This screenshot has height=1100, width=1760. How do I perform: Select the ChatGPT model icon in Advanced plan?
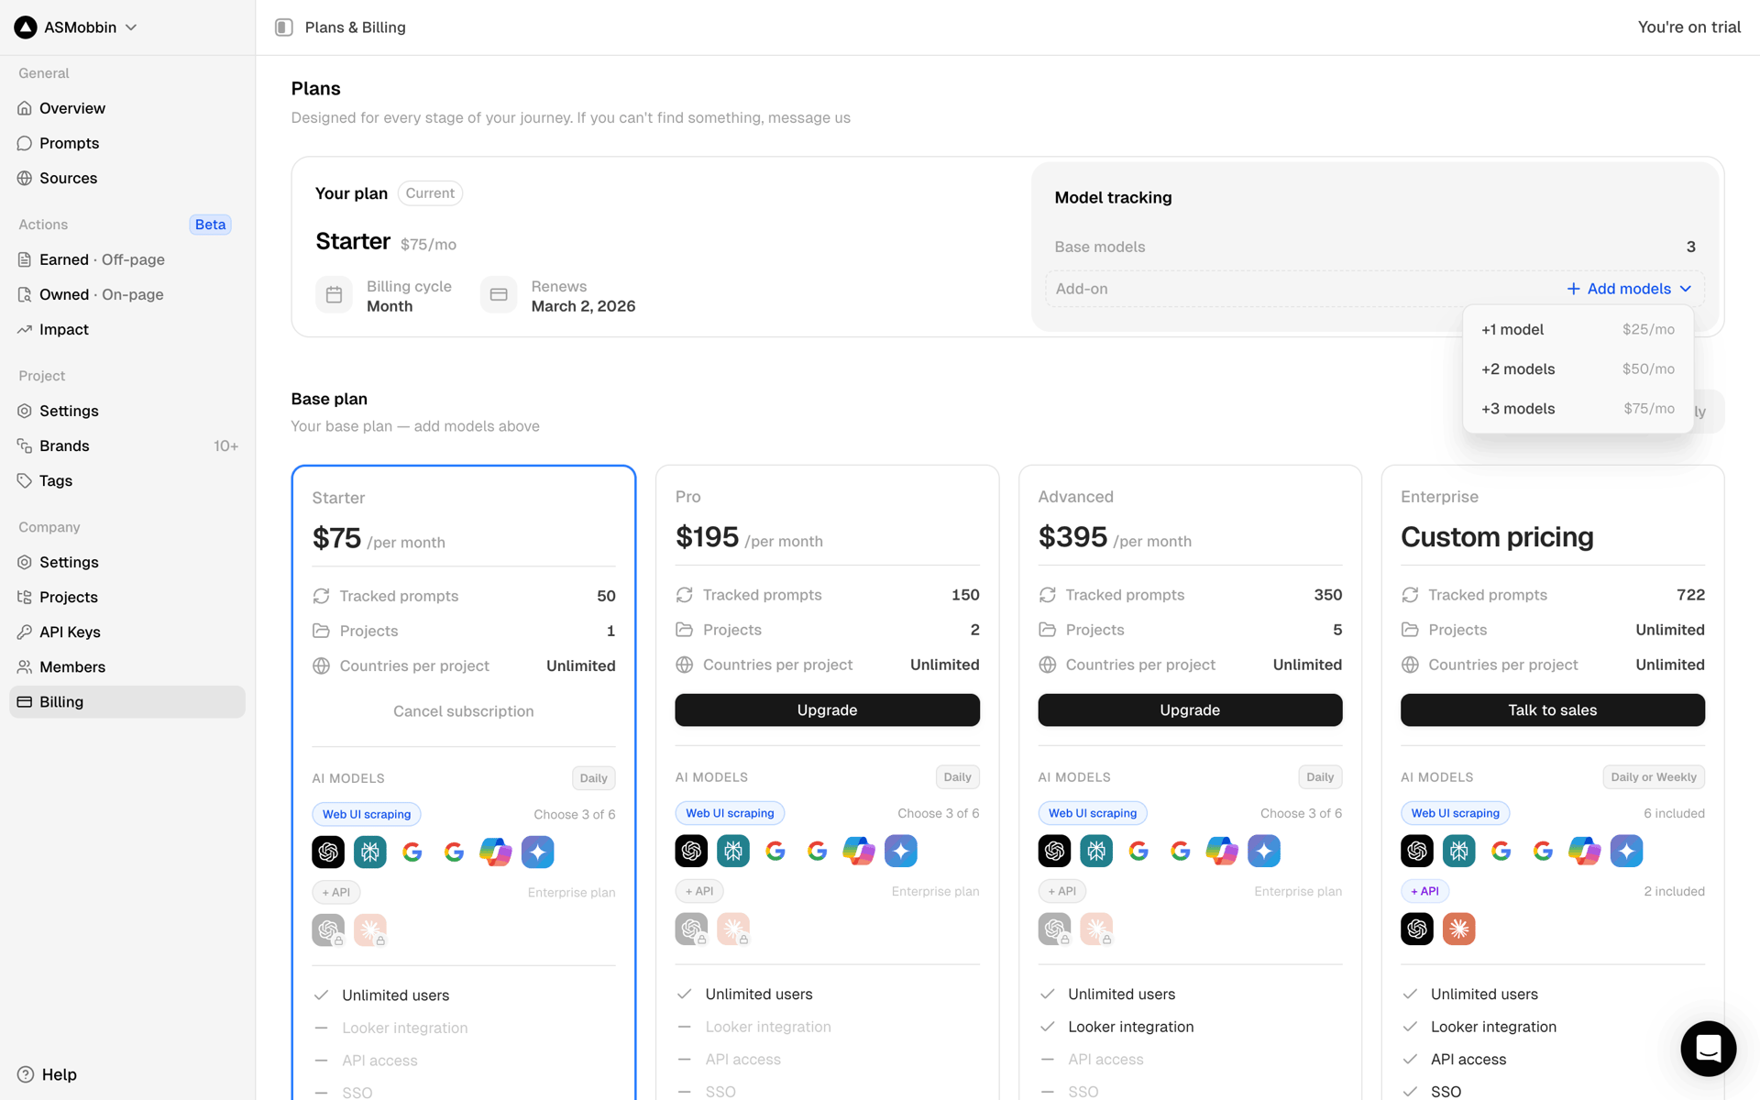click(x=1054, y=852)
